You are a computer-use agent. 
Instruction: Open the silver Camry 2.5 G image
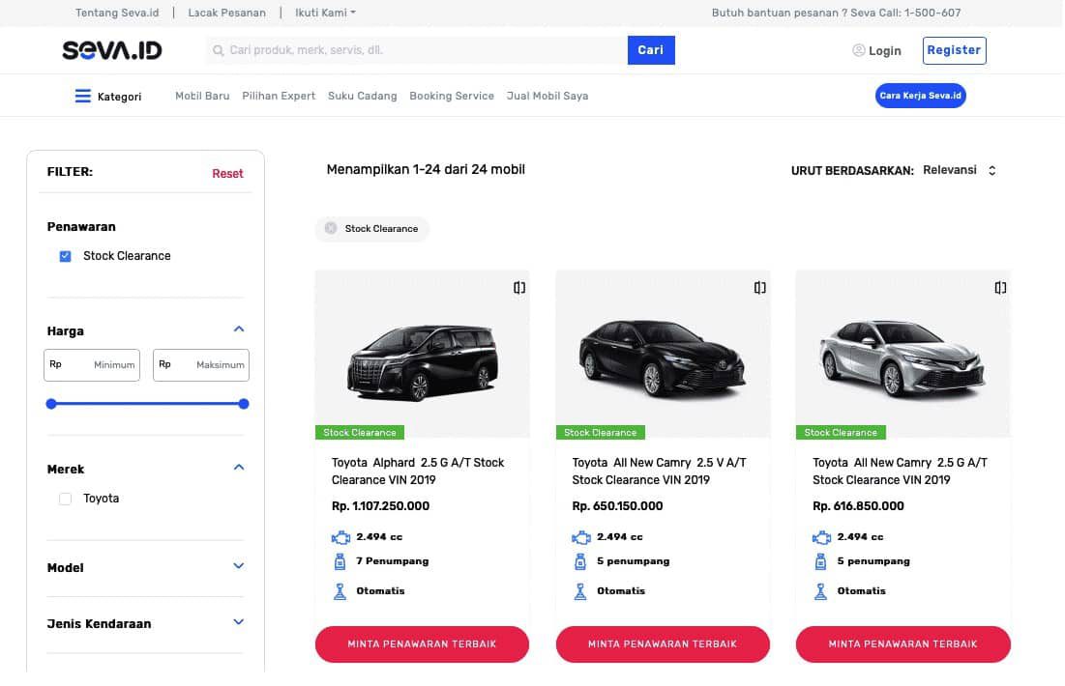902,357
